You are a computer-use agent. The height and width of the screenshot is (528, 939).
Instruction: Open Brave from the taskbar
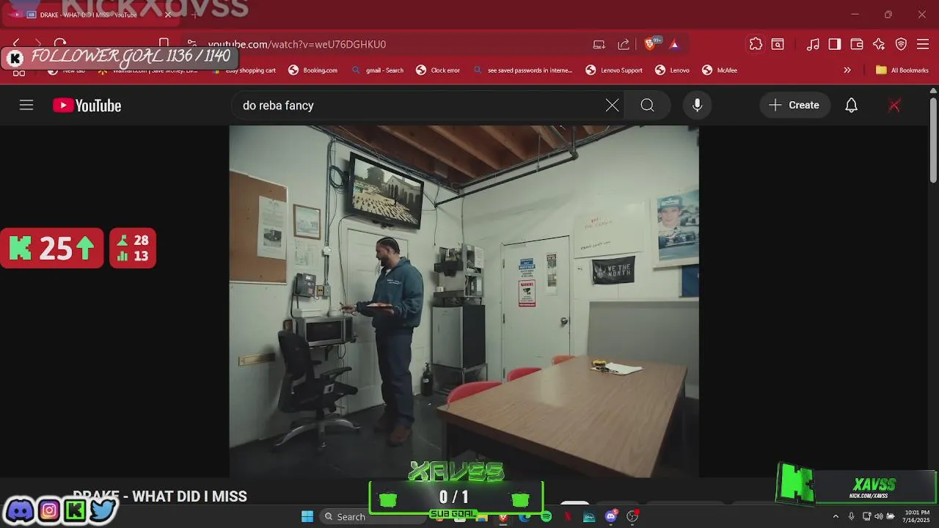[503, 517]
